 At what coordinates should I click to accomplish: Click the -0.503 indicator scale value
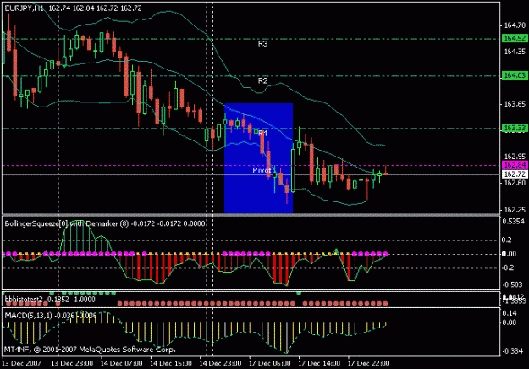coord(513,285)
